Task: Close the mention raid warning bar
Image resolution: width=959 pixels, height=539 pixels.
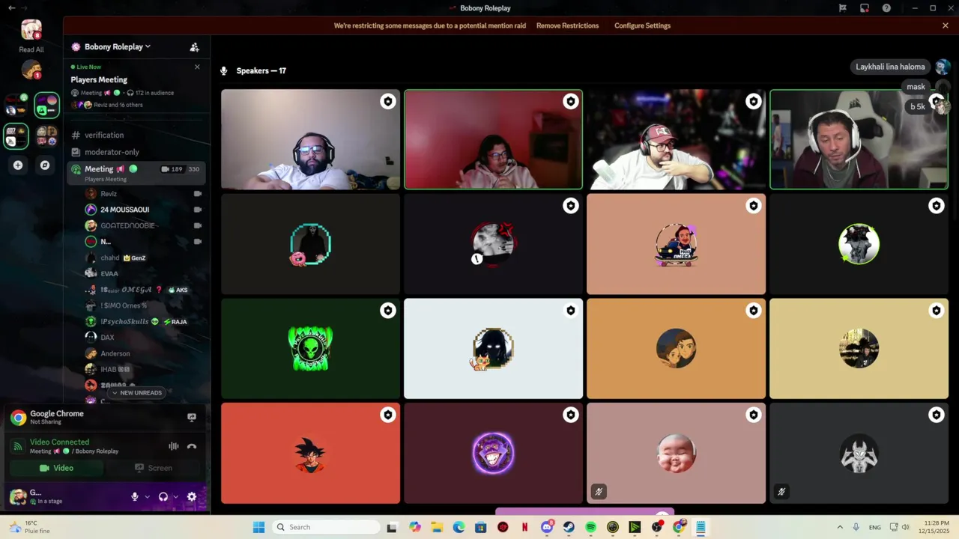Action: point(946,25)
